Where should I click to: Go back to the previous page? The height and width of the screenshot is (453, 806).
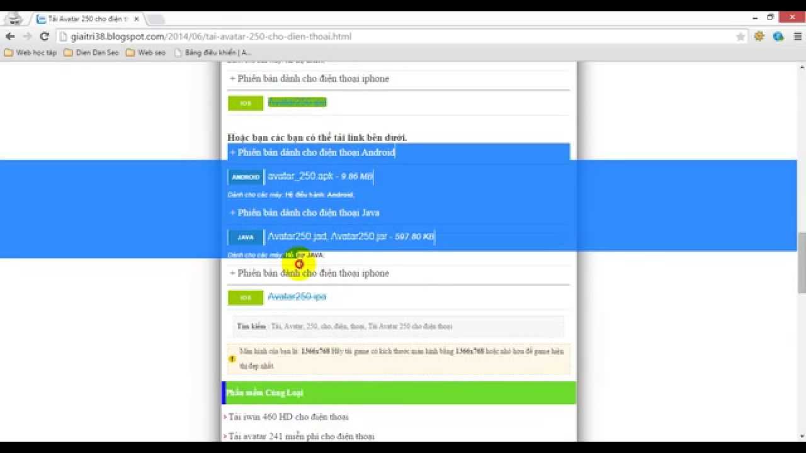tap(11, 36)
